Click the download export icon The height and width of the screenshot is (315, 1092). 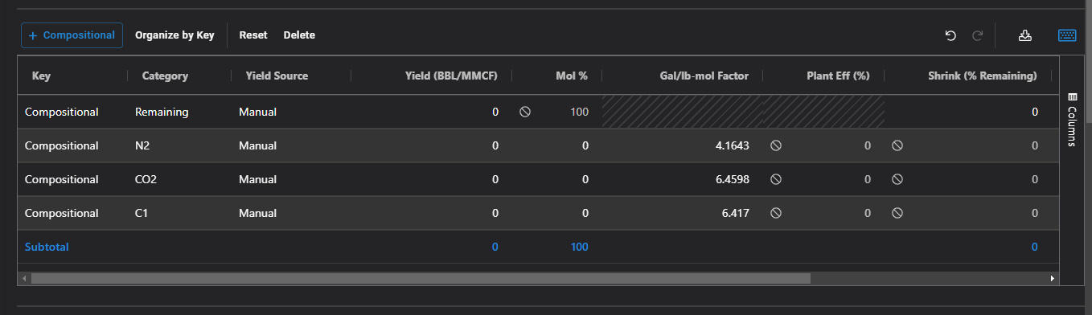(x=1024, y=35)
